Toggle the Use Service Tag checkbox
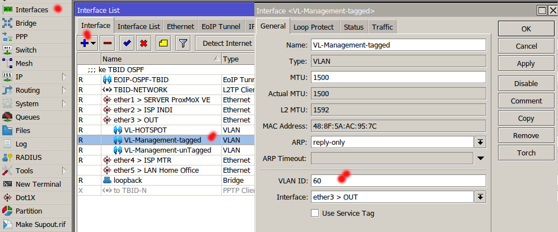558x232 pixels. point(315,213)
